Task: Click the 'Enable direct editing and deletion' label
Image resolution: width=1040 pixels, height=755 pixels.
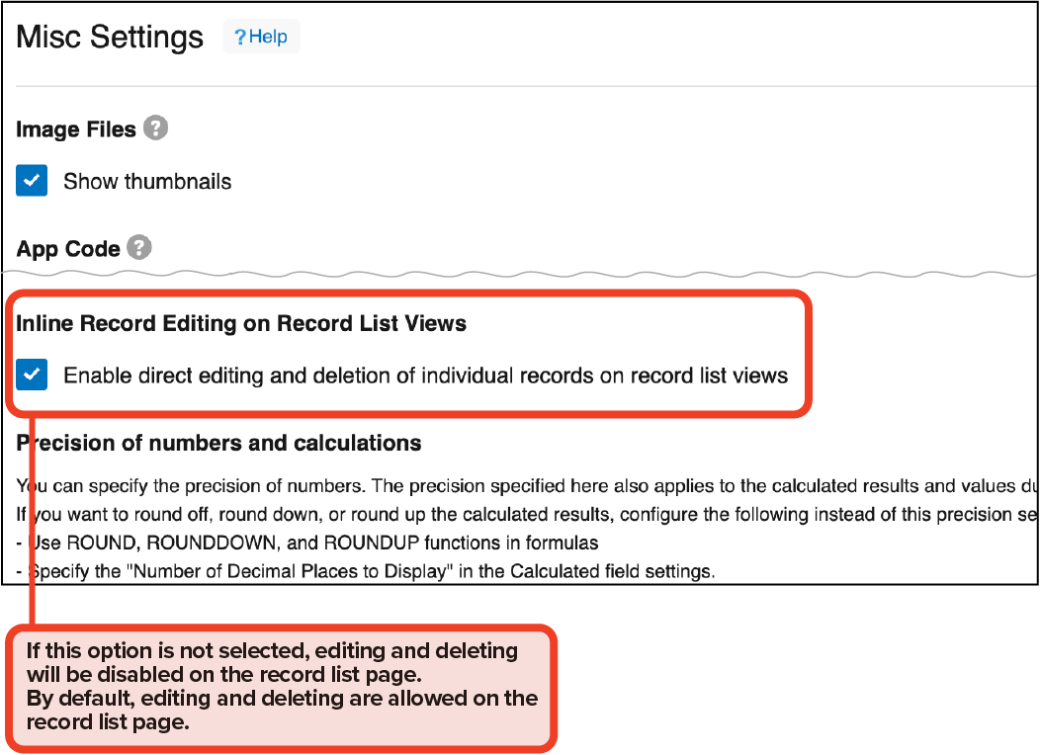Action: click(x=425, y=376)
